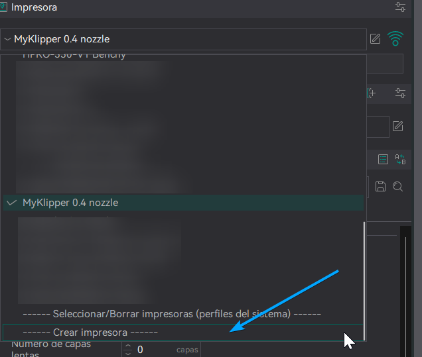Screen dimensions: 422x357
Task: Open the Impresora section sliders settings icon
Action: 399,7
